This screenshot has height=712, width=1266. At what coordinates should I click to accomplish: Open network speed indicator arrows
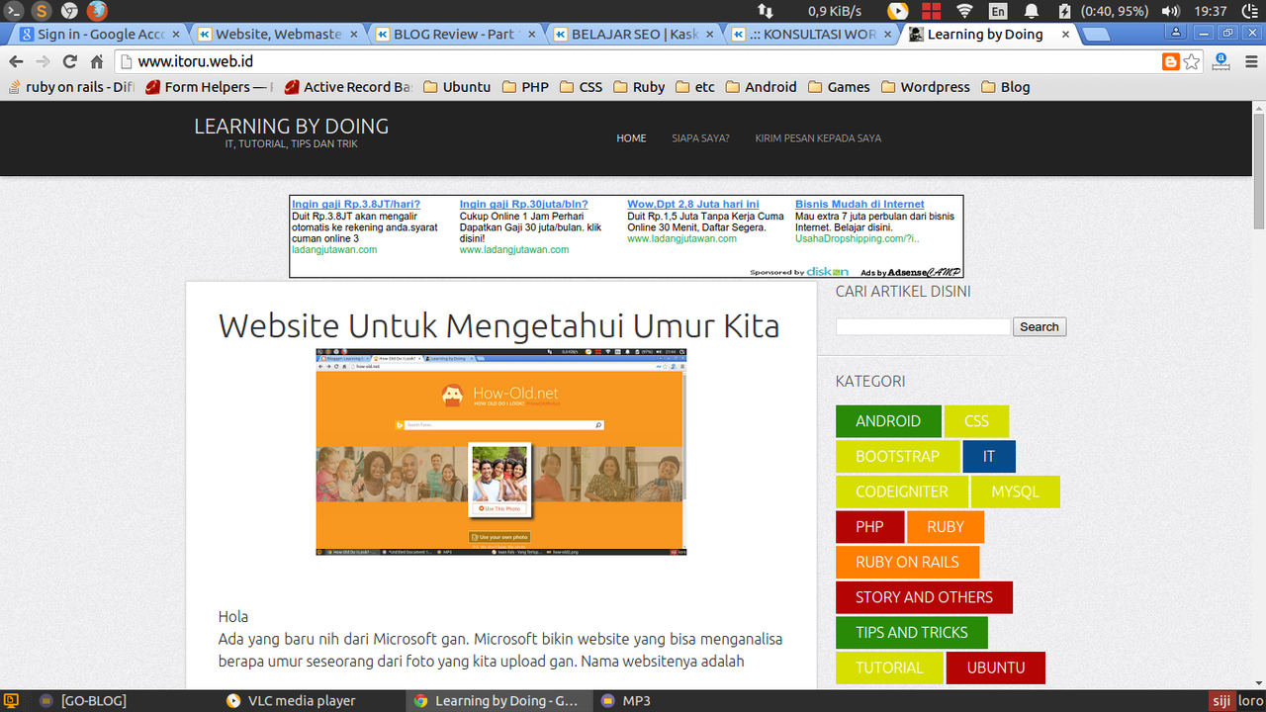(x=766, y=11)
